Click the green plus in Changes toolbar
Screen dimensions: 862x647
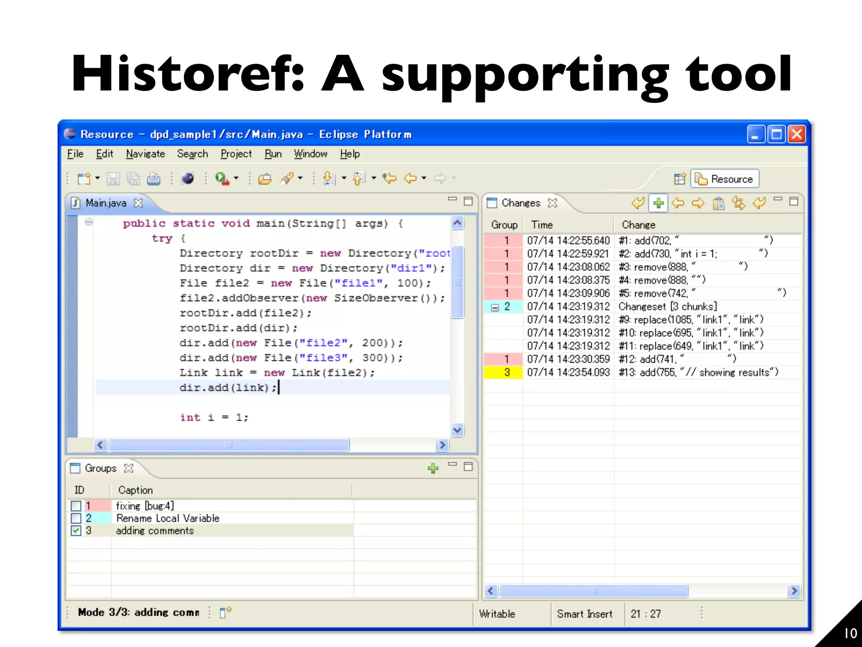coord(659,203)
